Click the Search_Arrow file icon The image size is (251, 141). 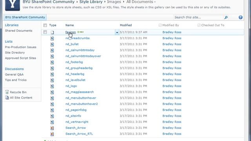[x=52, y=128]
